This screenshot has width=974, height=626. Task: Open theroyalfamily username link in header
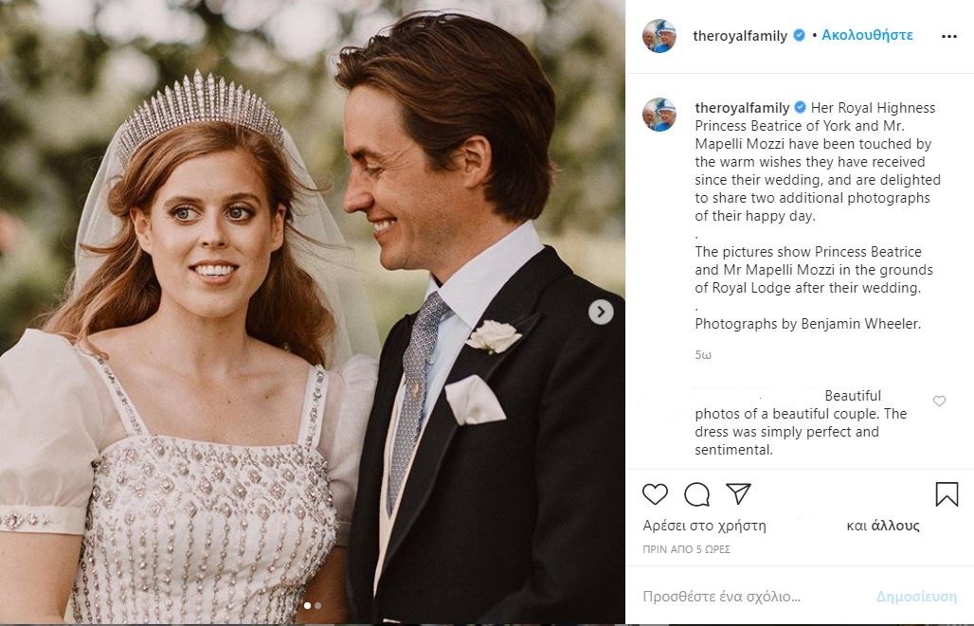(x=740, y=36)
